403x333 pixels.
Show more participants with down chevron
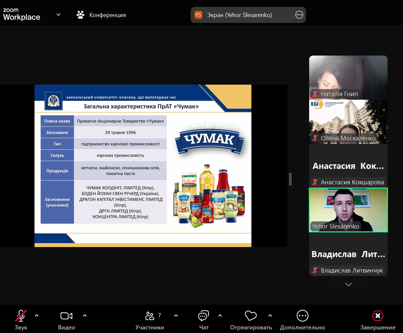tap(348, 284)
